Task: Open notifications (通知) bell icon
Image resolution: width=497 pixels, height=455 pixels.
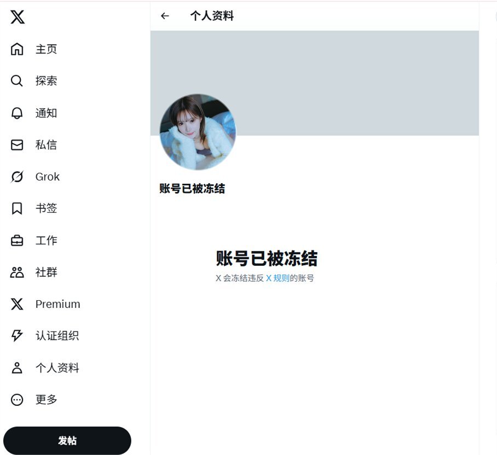Action: 17,113
